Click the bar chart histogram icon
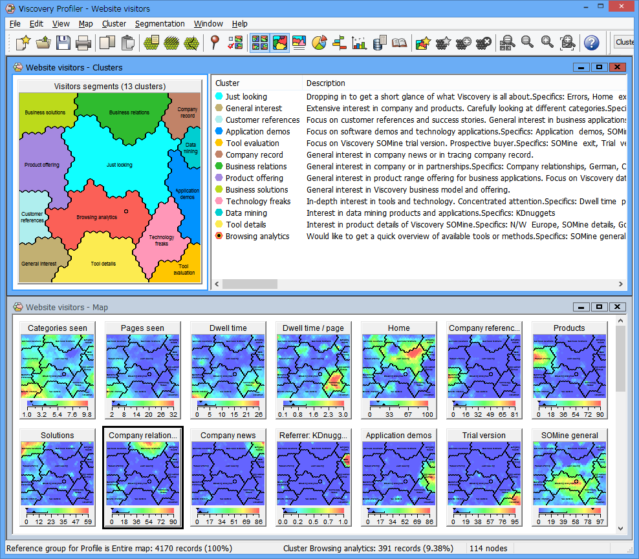639x559 pixels. 359,43
